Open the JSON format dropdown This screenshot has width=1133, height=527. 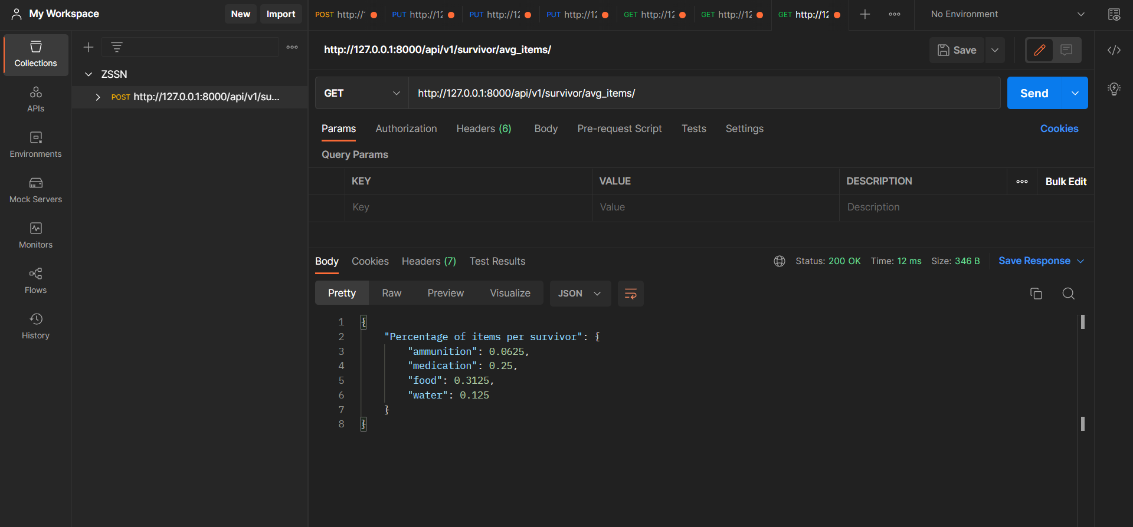(580, 294)
